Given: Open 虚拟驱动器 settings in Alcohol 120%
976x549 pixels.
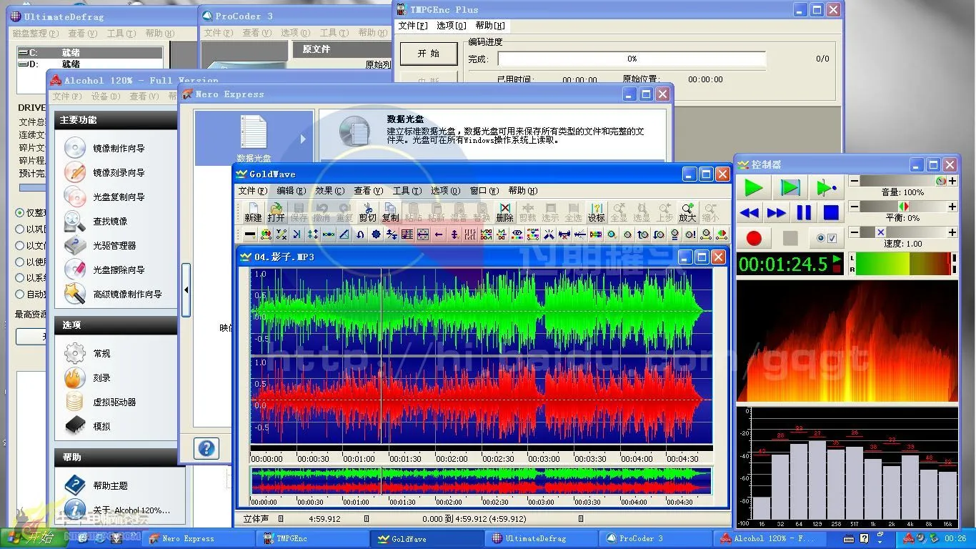Looking at the screenshot, I should (113, 401).
